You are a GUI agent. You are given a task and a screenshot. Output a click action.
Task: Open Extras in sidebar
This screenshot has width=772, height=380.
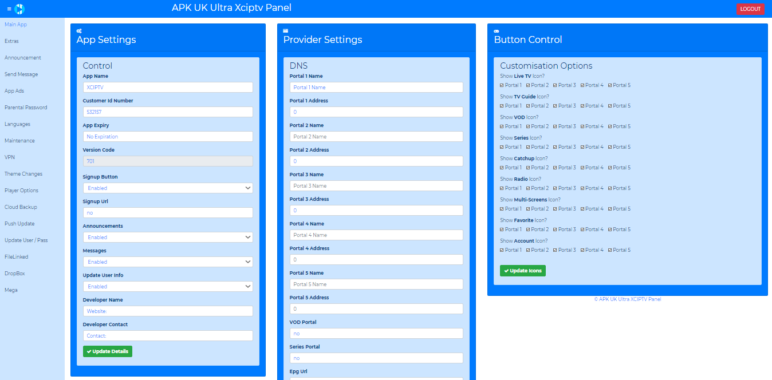coord(11,41)
